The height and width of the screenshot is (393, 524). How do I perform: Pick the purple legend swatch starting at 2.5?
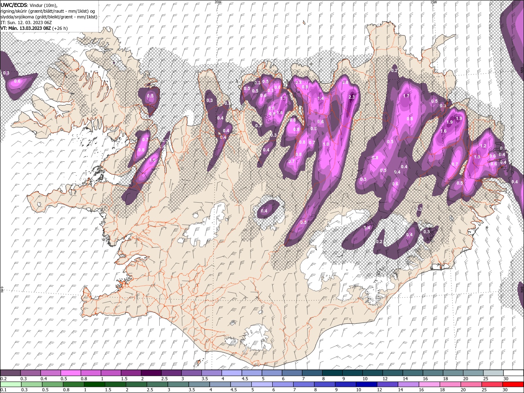[x=171, y=373]
